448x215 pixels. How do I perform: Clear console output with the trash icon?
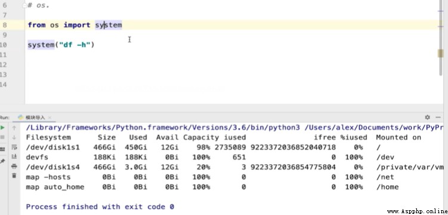coord(14,176)
